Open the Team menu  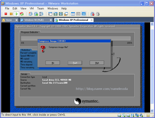click(41, 8)
